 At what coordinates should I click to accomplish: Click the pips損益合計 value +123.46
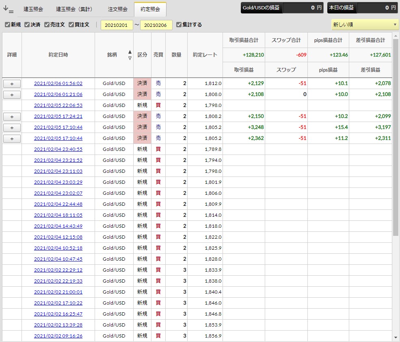coord(339,55)
